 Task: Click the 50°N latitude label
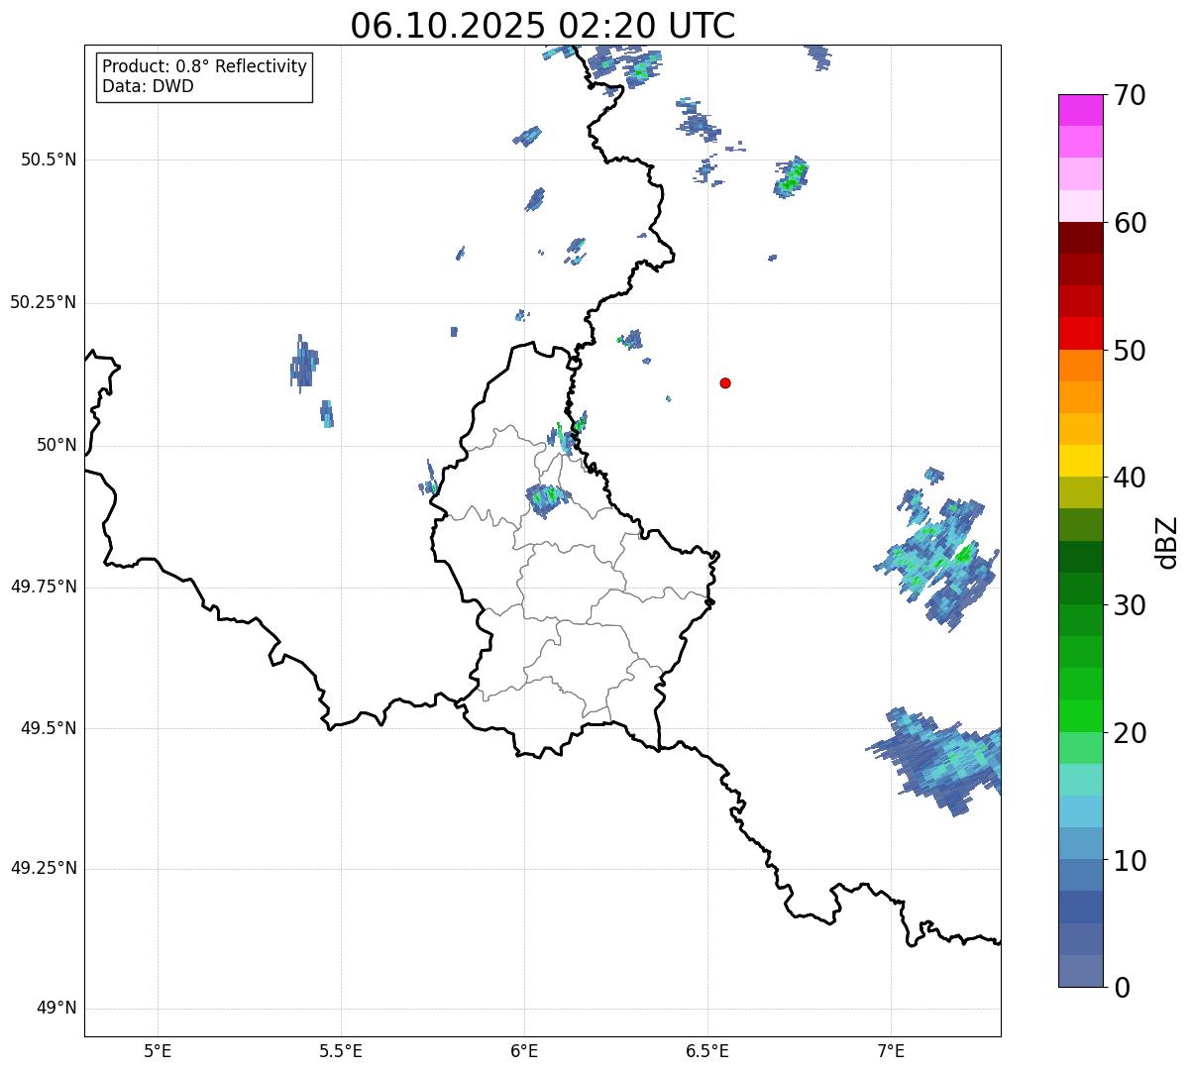click(56, 445)
